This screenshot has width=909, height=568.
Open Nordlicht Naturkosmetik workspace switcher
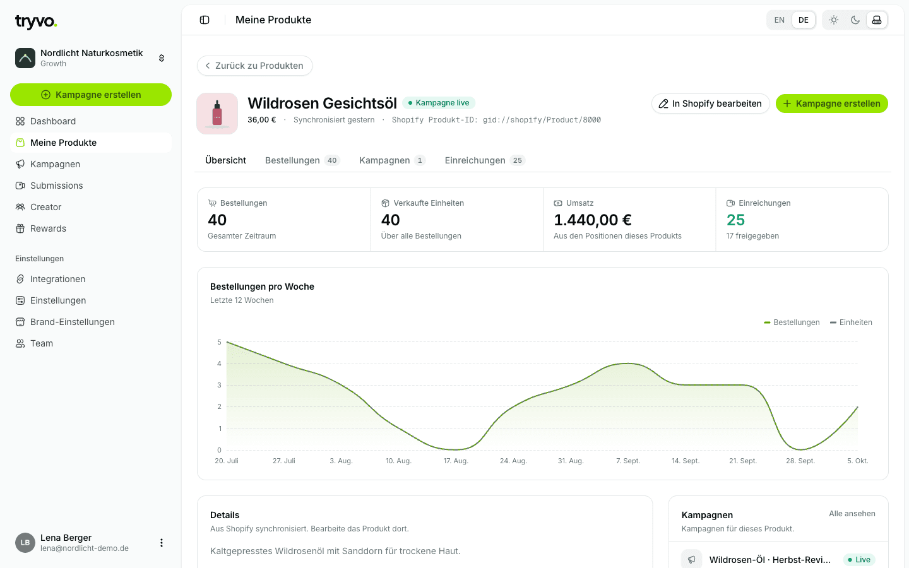click(x=91, y=58)
